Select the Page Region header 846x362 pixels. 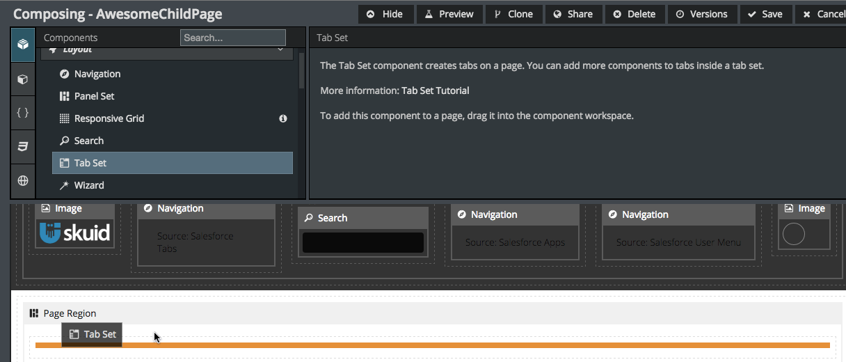coord(70,313)
